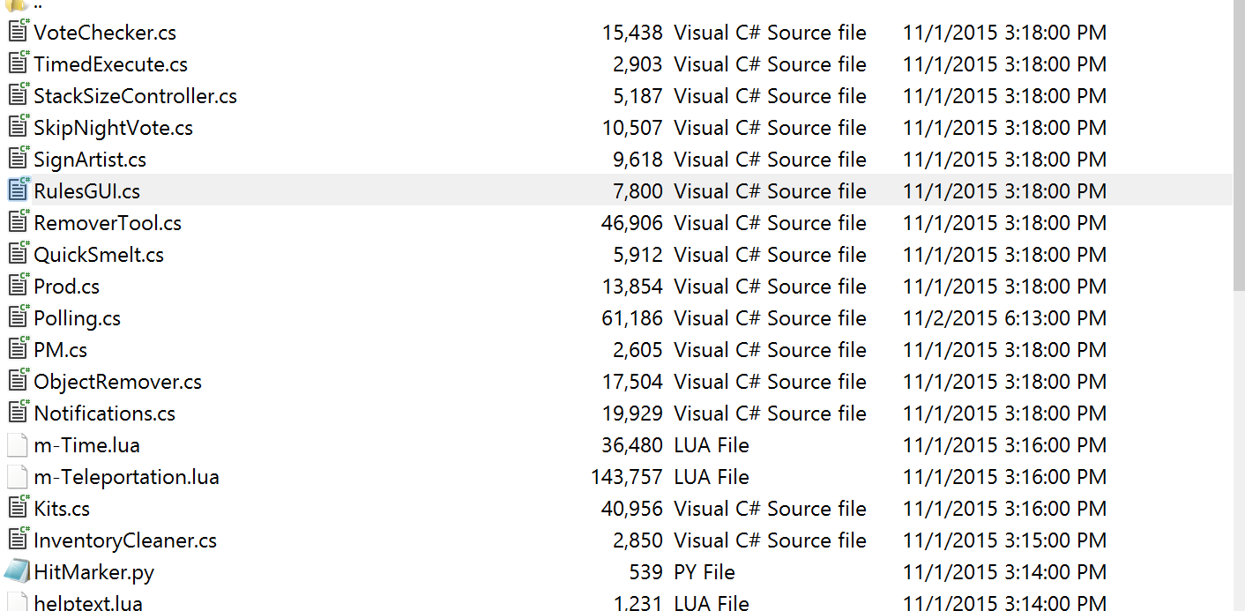The height and width of the screenshot is (611, 1245).
Task: Select the SkipNightVote.cs file name
Action: pyautogui.click(x=113, y=128)
